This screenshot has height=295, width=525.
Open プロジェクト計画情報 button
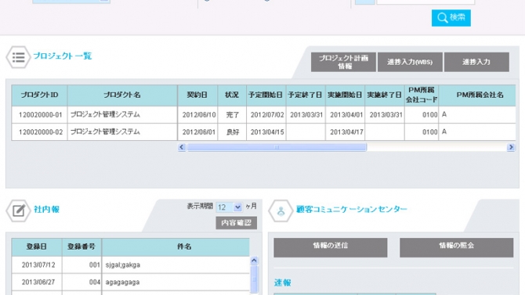[343, 62]
